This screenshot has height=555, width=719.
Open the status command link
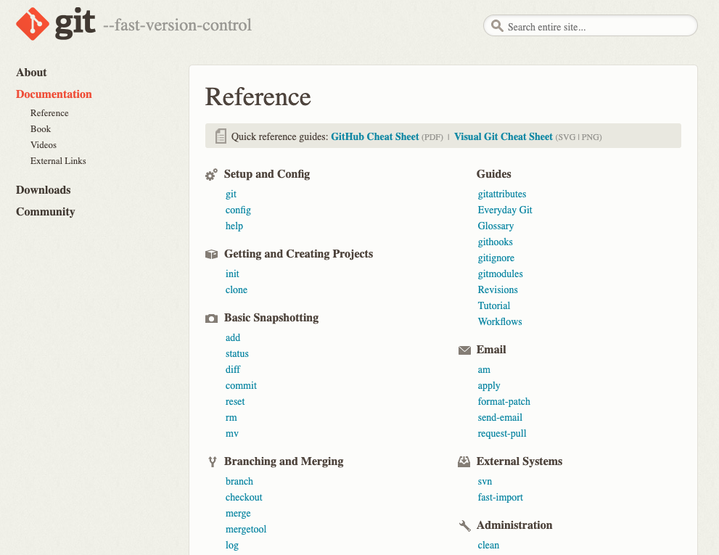tap(237, 353)
